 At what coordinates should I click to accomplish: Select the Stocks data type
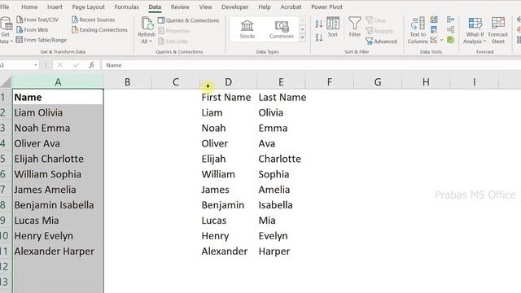coord(247,29)
